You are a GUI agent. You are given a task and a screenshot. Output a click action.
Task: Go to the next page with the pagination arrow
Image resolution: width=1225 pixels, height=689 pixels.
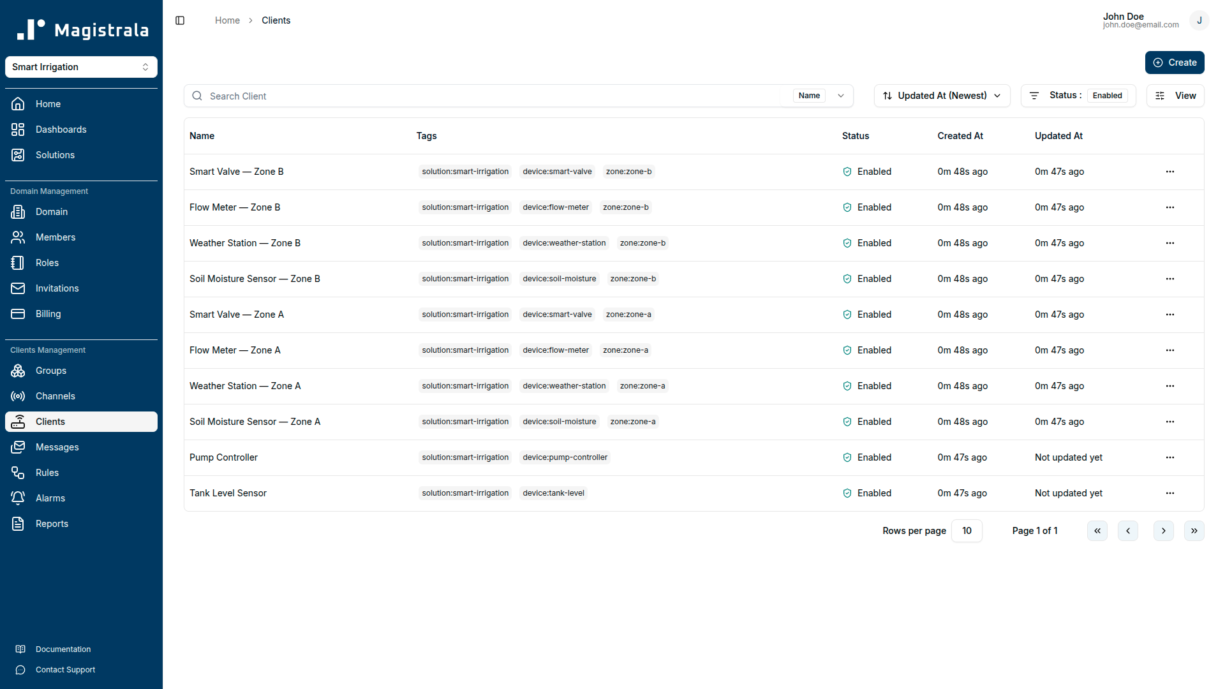[1163, 530]
